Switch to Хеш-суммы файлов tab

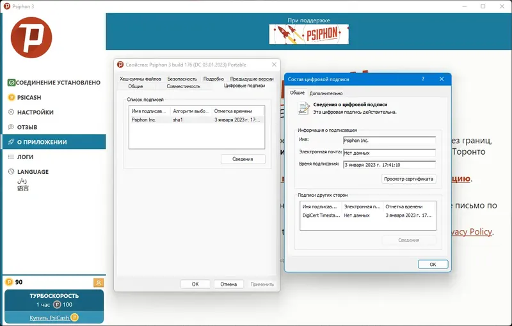(x=140, y=79)
